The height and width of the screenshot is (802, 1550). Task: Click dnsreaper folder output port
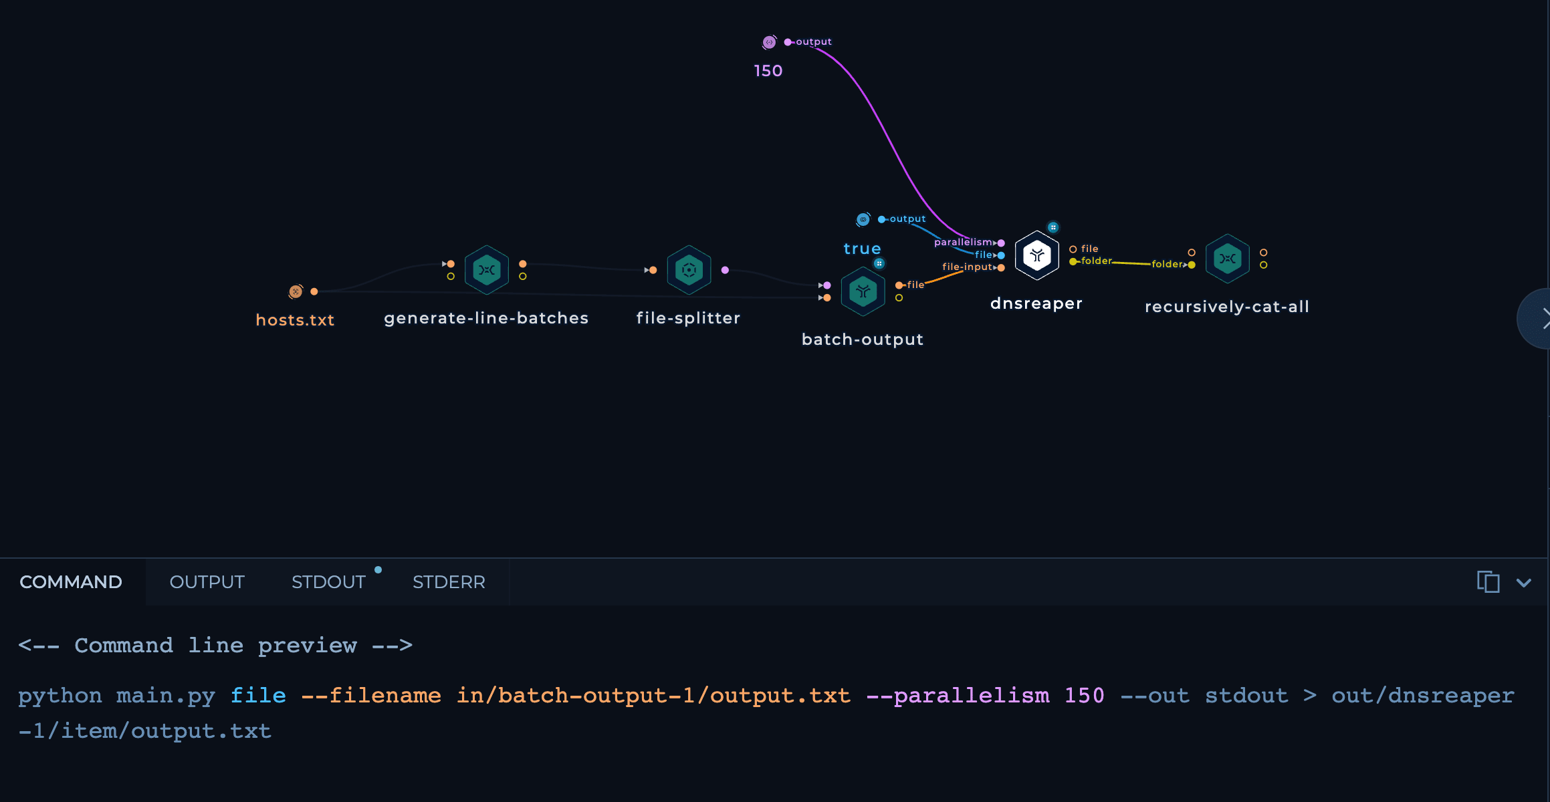pos(1073,261)
